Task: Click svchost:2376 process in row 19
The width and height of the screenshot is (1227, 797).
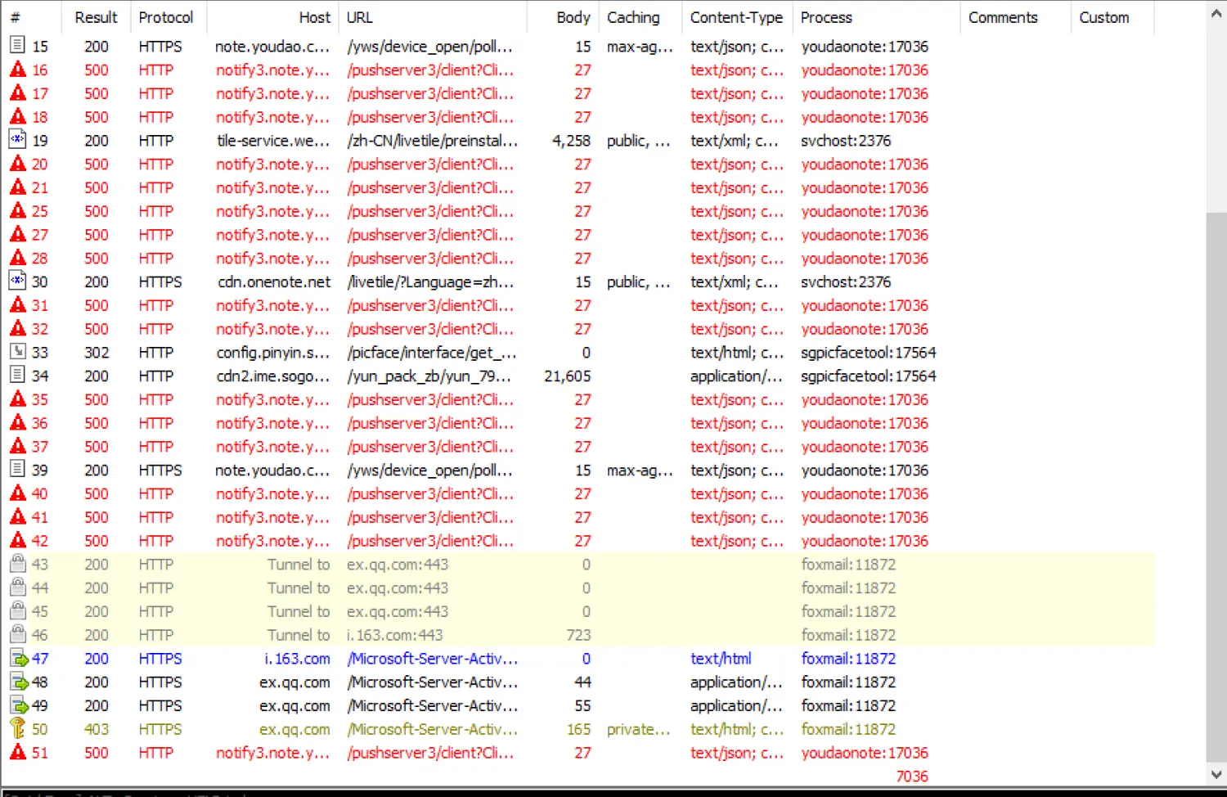Action: point(846,141)
